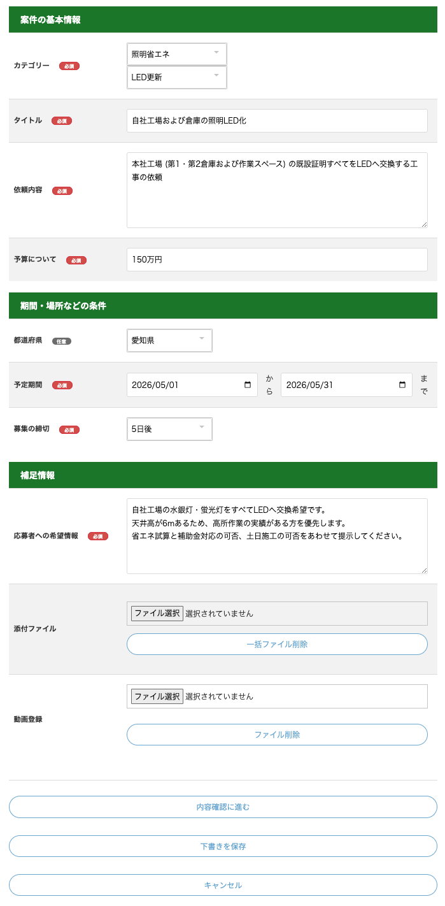Click resize grip of 応募者への希望情報 textarea

[x=424, y=570]
